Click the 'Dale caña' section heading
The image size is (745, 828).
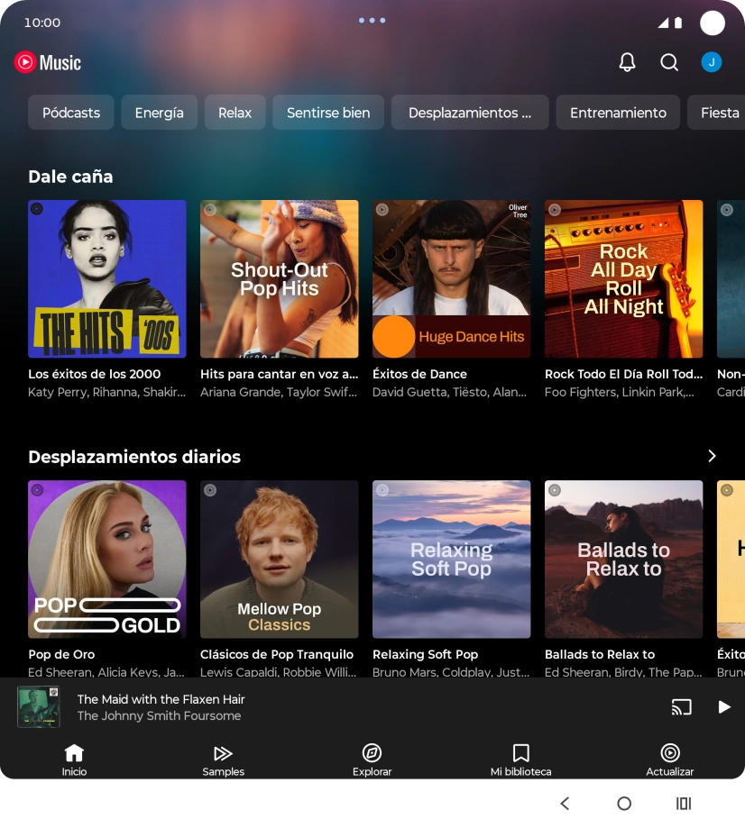(x=70, y=177)
